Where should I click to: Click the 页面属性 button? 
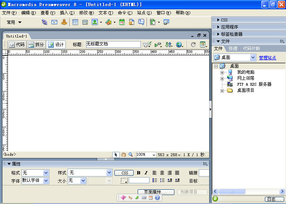156,192
